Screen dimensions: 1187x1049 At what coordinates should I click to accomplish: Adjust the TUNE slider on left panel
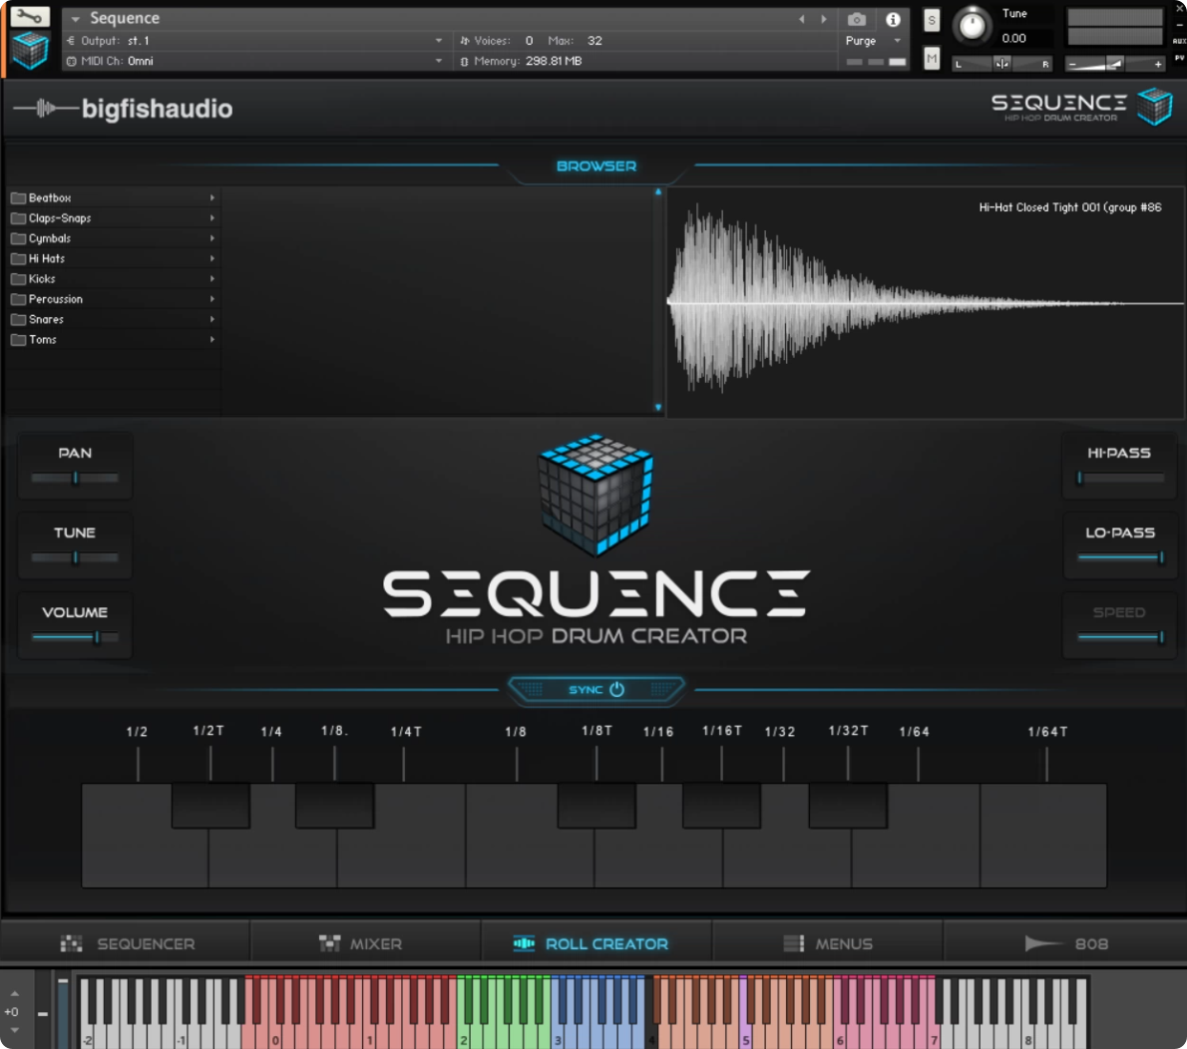(75, 557)
